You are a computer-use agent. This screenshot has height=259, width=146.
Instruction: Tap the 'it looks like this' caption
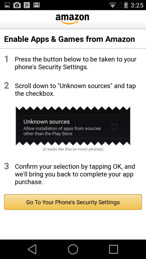coord(73,149)
